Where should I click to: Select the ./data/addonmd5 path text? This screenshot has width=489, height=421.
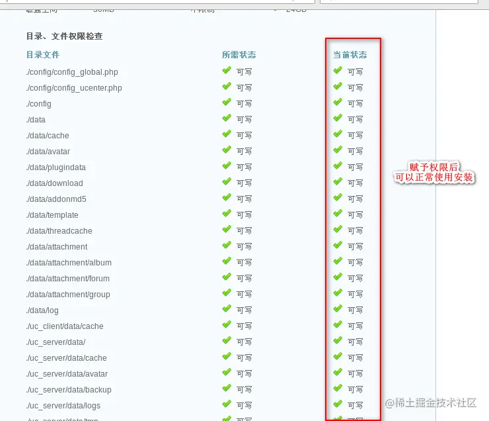tap(56, 199)
